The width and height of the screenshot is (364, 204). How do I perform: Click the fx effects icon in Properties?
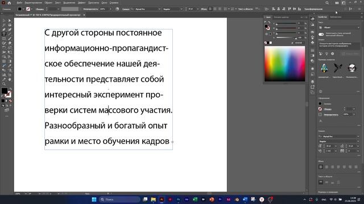pos(321,121)
